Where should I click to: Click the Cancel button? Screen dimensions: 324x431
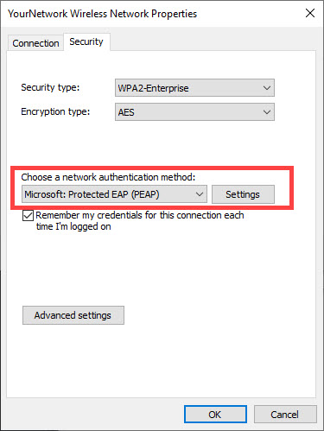click(x=285, y=415)
